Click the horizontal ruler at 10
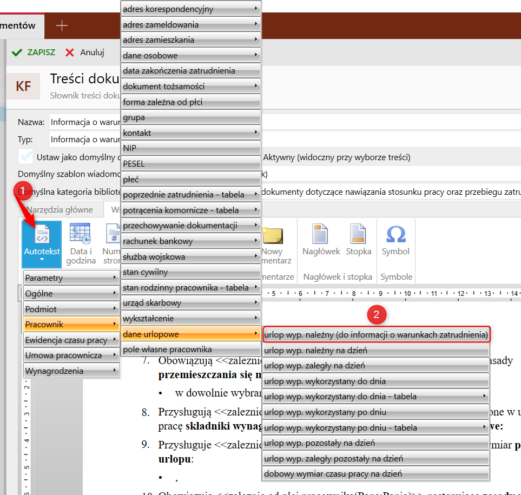This screenshot has width=521, height=495. (x=407, y=293)
